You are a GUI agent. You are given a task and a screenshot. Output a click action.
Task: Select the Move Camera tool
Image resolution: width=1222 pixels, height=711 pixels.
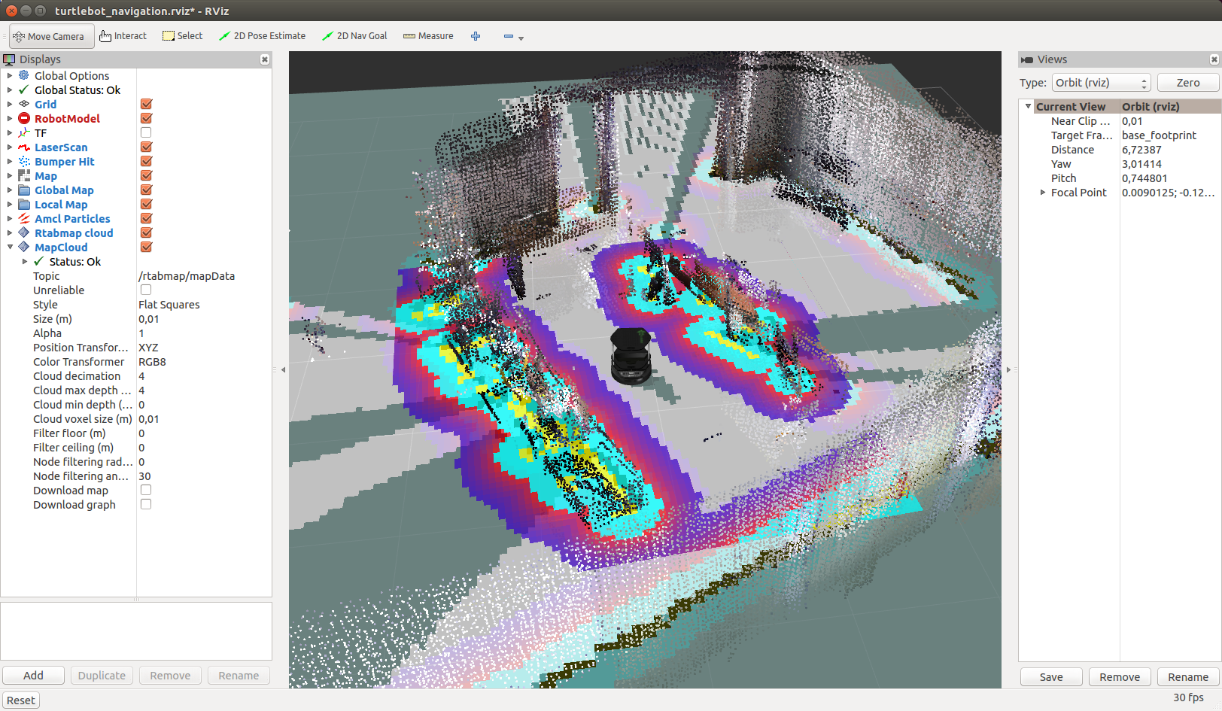(51, 36)
